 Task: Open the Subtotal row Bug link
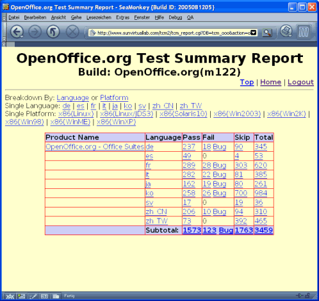[226, 230]
